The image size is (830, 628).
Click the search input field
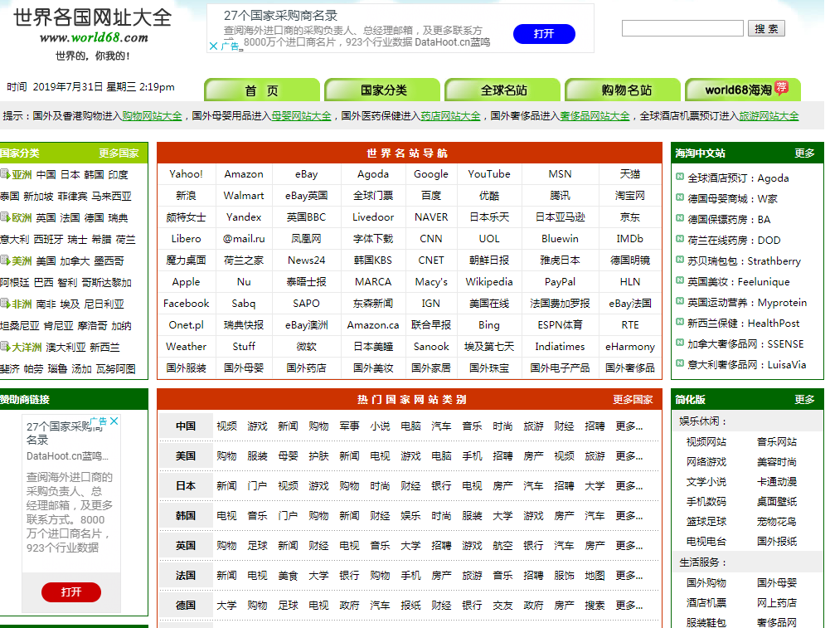[682, 27]
